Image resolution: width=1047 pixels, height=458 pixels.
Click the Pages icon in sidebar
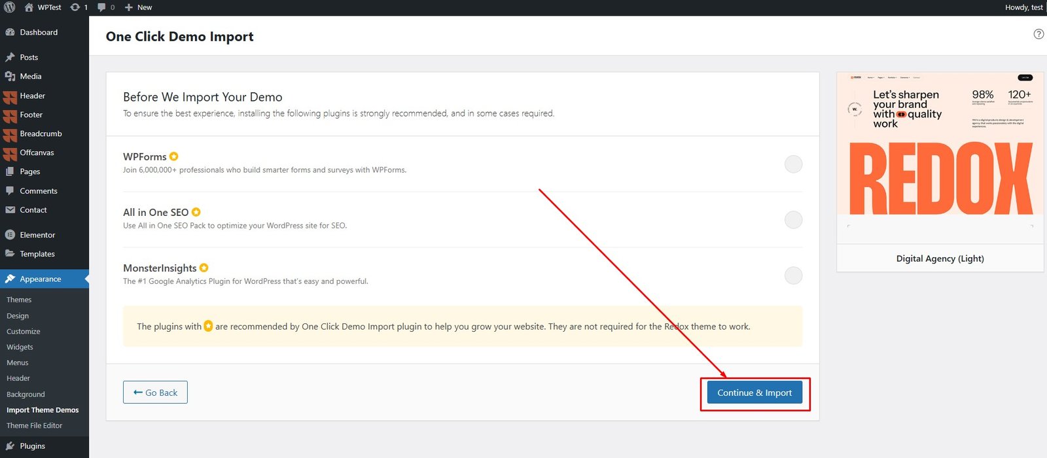10,171
